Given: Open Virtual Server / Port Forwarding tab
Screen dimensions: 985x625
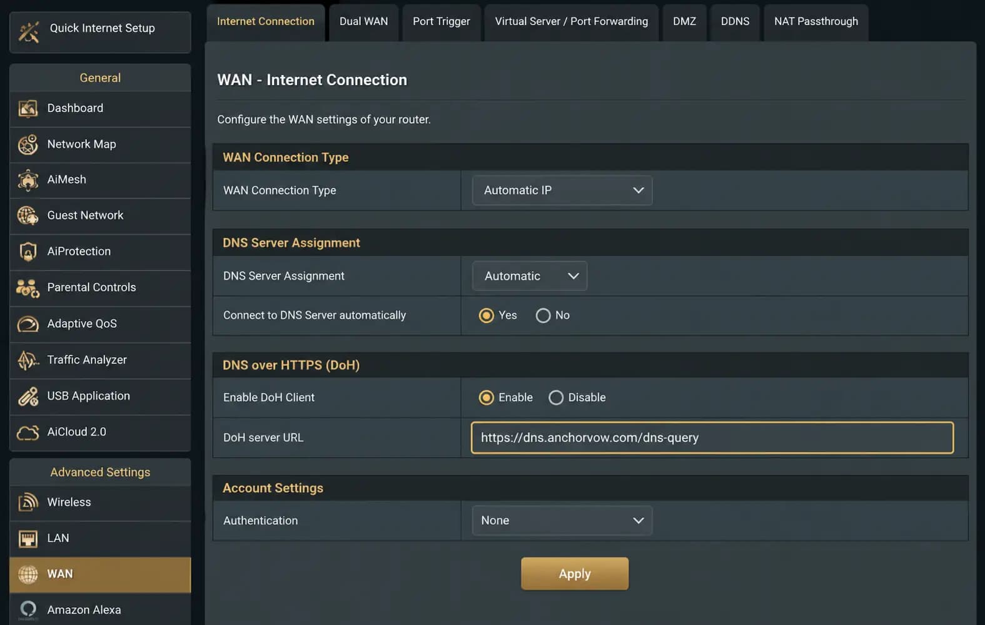Looking at the screenshot, I should [x=572, y=22].
